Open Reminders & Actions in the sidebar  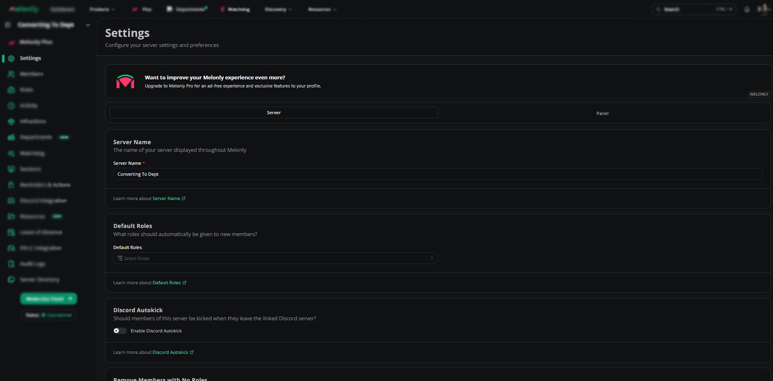pos(45,185)
